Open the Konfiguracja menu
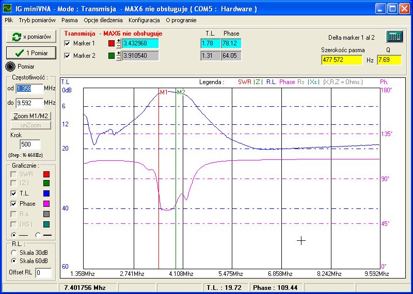 pos(144,20)
